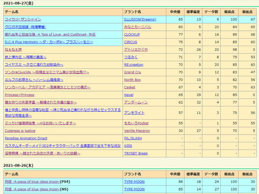Open the リンカーベル・アカデミア game link
This screenshot has width=259, height=194.
[48, 87]
